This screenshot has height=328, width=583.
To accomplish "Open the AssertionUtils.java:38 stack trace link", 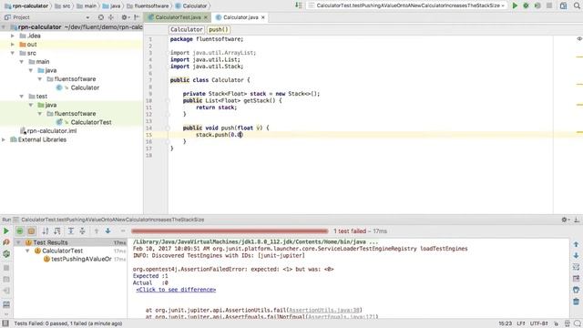I will (324, 310).
